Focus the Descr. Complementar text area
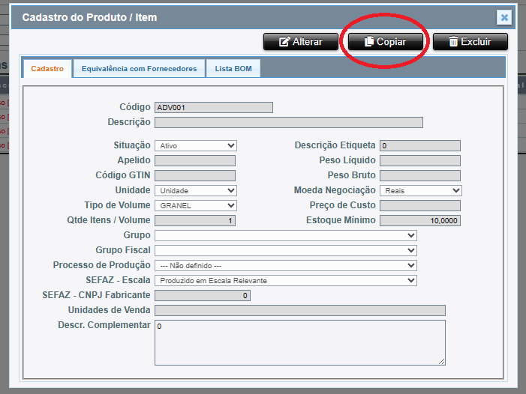 (x=299, y=342)
